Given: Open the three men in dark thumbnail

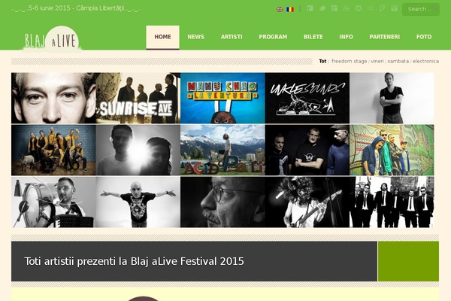Looking at the screenshot, I should (307, 150).
